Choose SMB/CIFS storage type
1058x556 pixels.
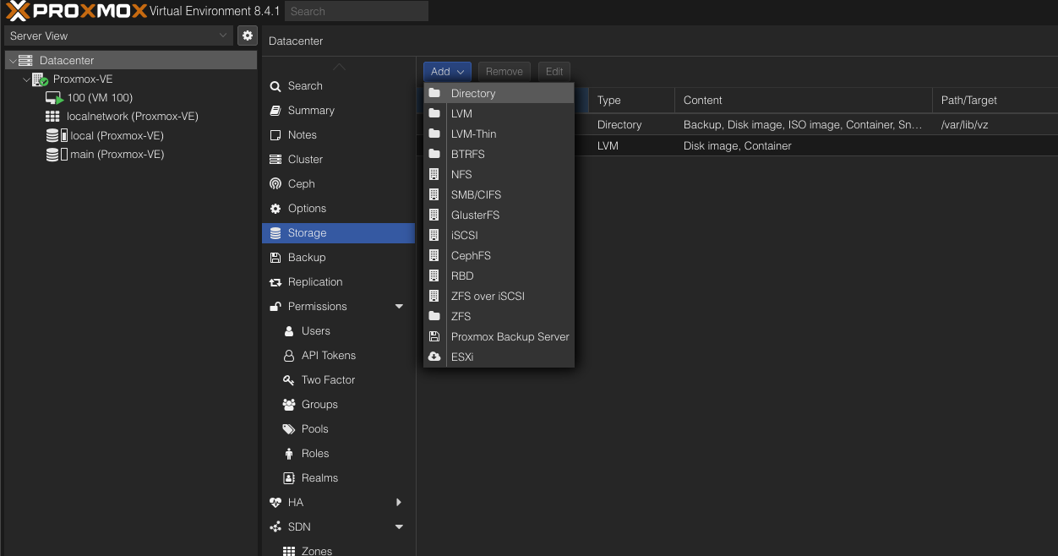[499, 194]
